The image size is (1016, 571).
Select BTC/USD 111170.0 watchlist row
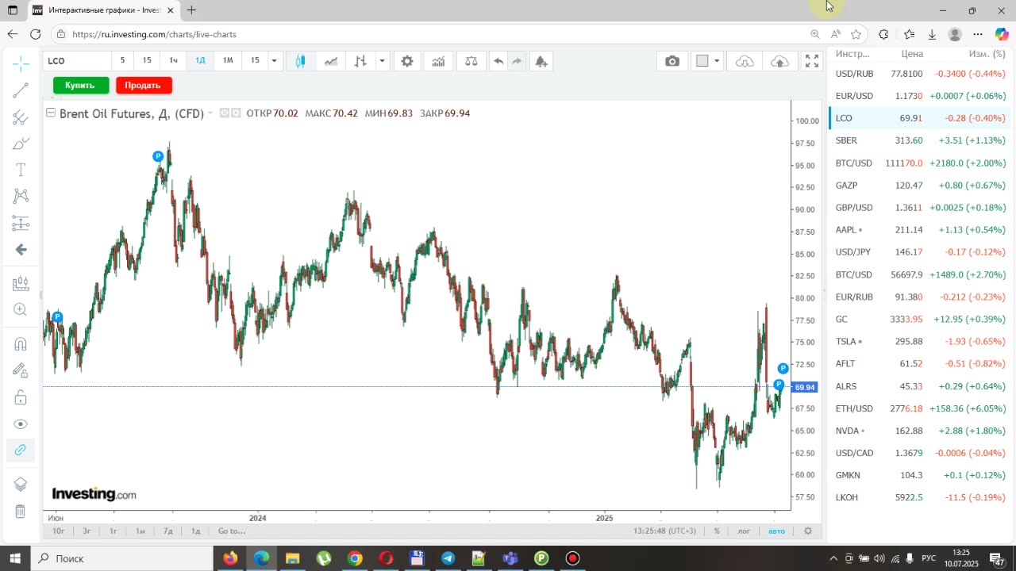(x=920, y=163)
